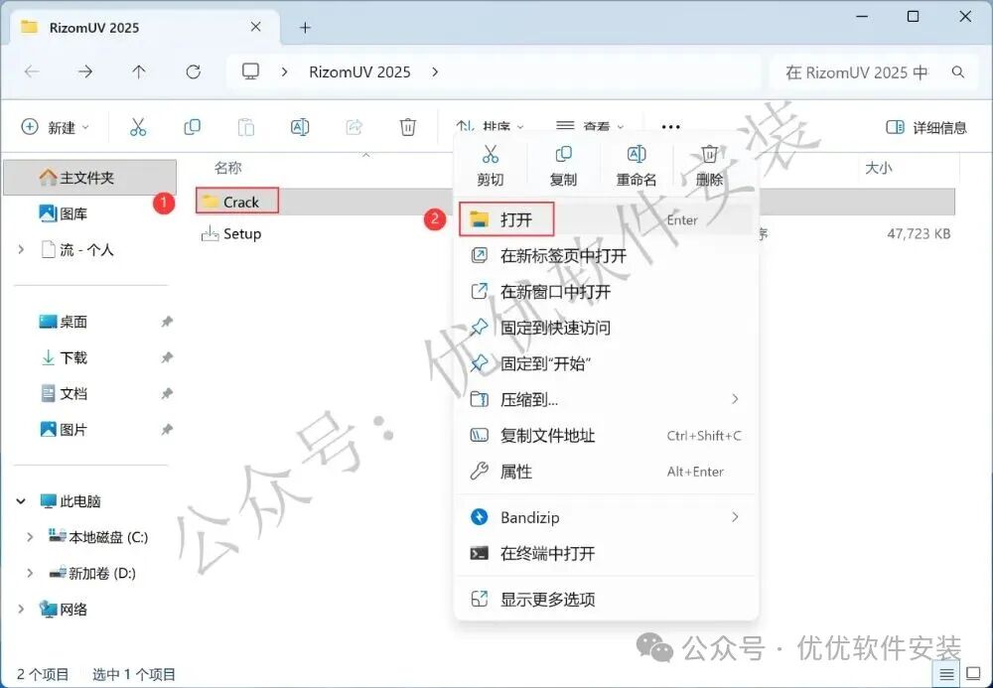Go forward with the right arrow
Image resolution: width=993 pixels, height=688 pixels.
[84, 71]
